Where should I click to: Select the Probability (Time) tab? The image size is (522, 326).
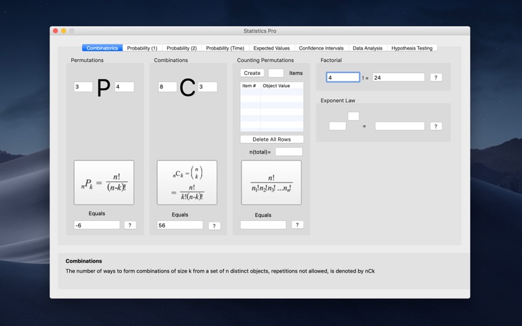pyautogui.click(x=225, y=48)
